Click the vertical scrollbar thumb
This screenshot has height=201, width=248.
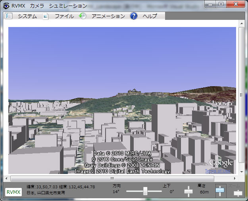(242, 95)
